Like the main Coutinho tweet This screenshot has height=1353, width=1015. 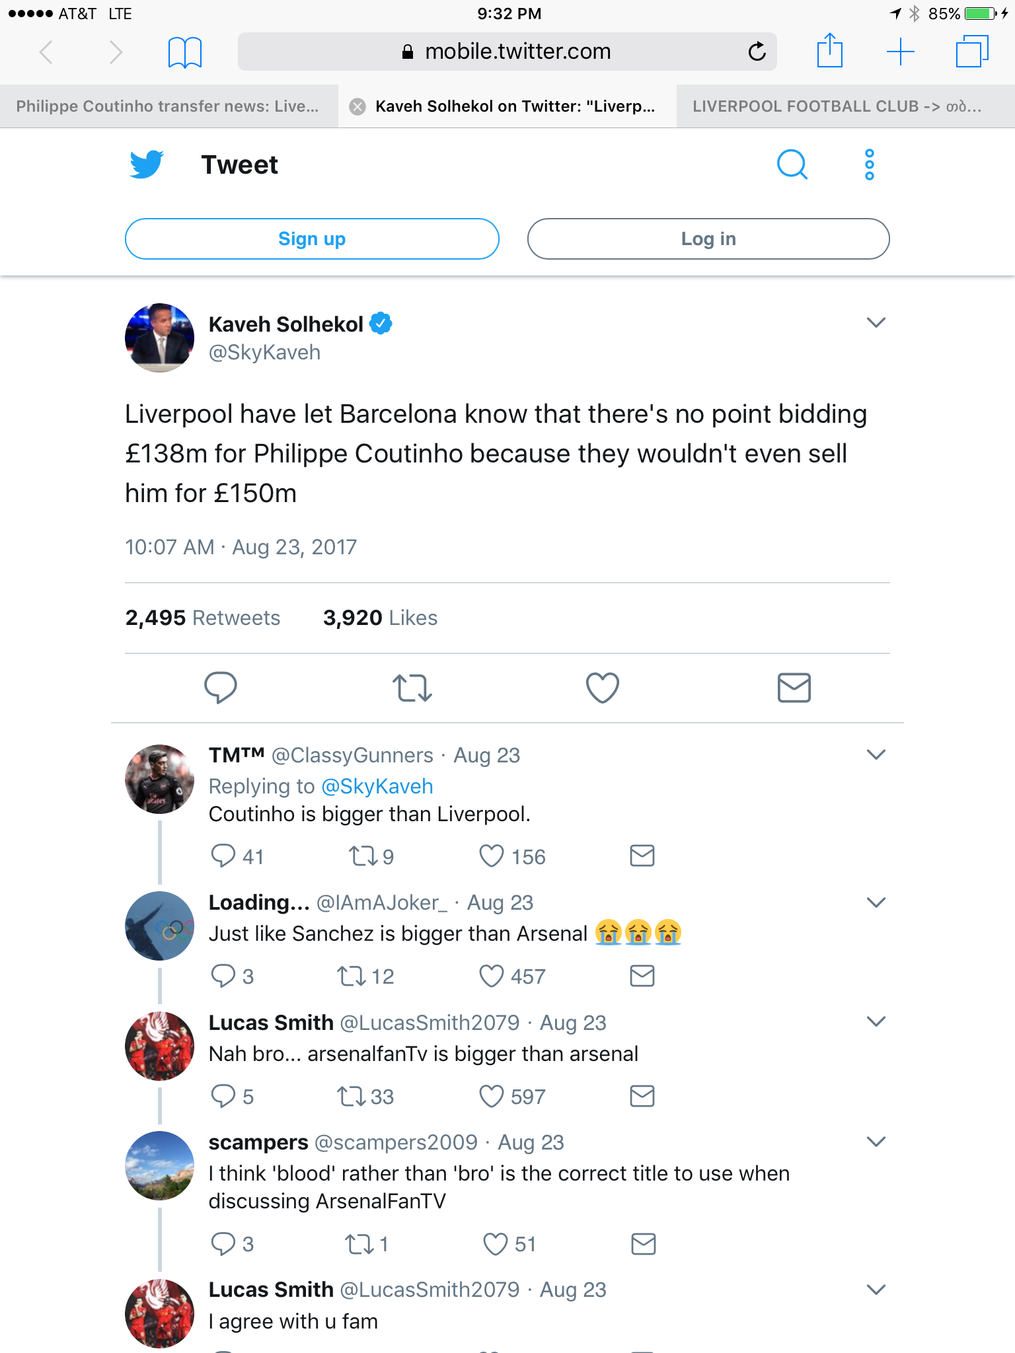pos(602,688)
